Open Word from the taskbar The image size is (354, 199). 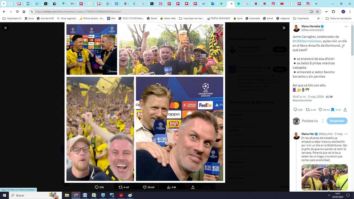85,195
